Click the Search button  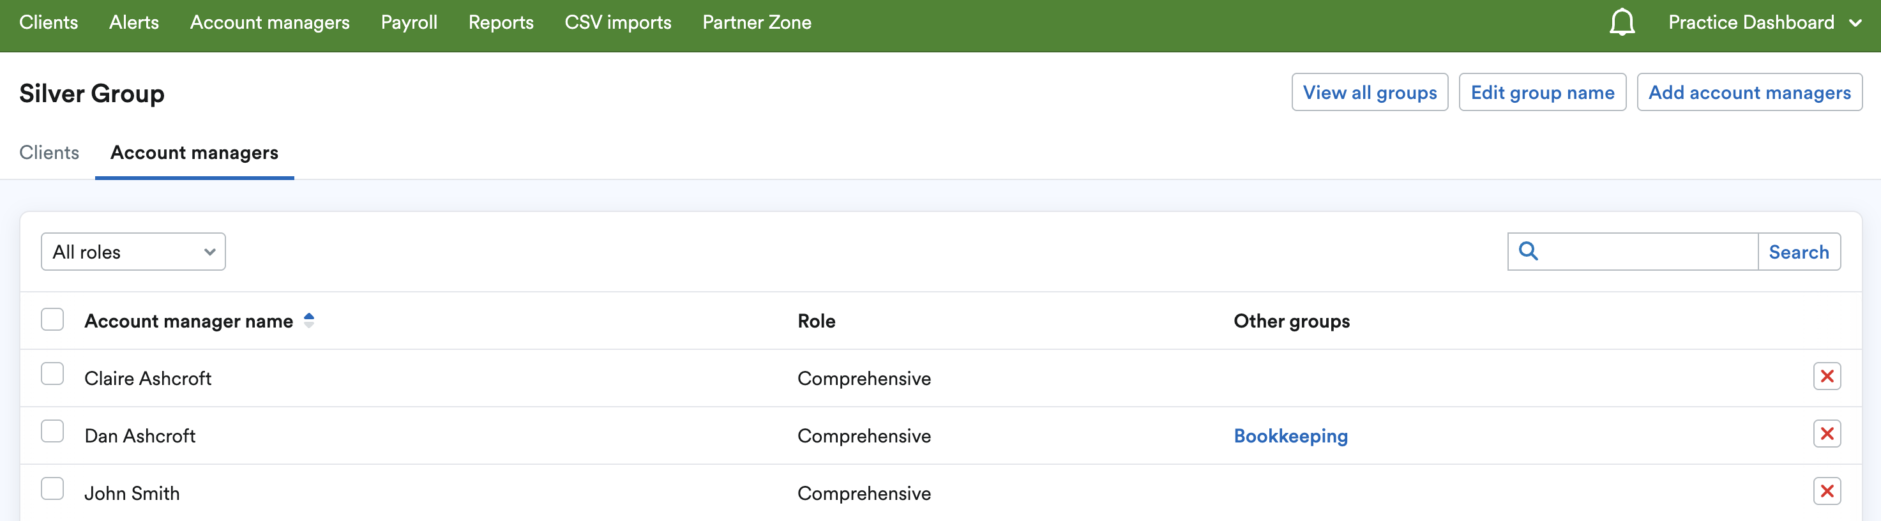(x=1799, y=252)
